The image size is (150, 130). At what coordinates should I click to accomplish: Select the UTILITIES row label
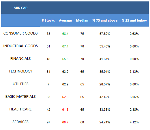[x=20, y=84]
